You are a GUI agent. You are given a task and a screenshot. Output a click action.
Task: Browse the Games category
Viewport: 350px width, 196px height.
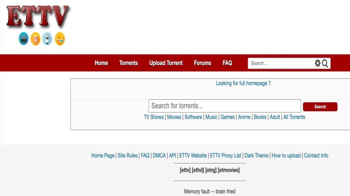click(x=227, y=117)
